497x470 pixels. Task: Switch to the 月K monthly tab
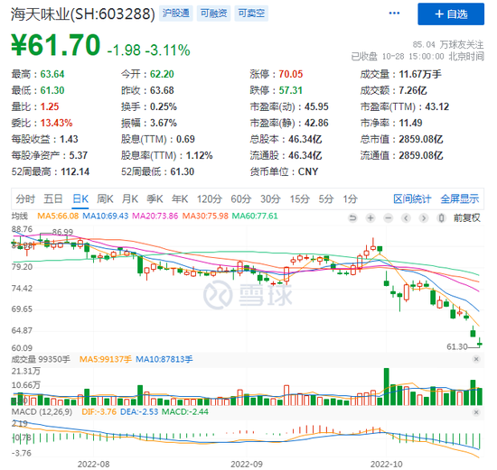click(130, 199)
